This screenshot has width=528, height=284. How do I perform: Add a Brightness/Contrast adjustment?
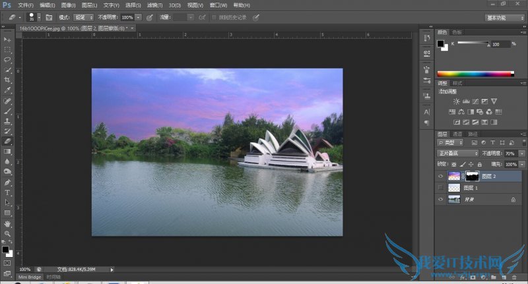pos(457,101)
